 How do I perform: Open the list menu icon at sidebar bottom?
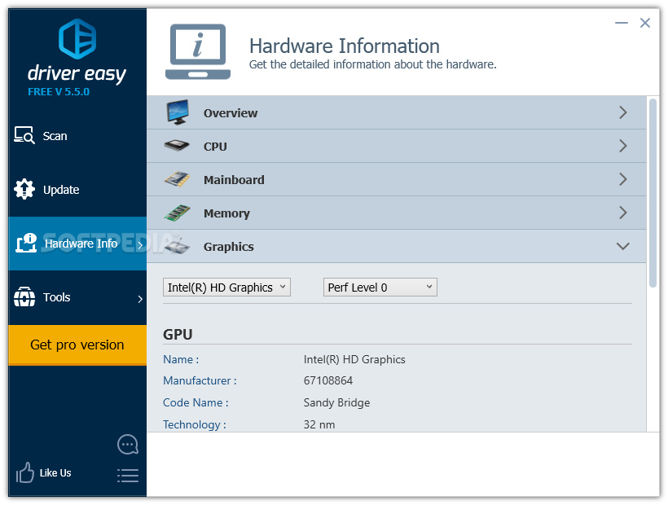click(128, 476)
